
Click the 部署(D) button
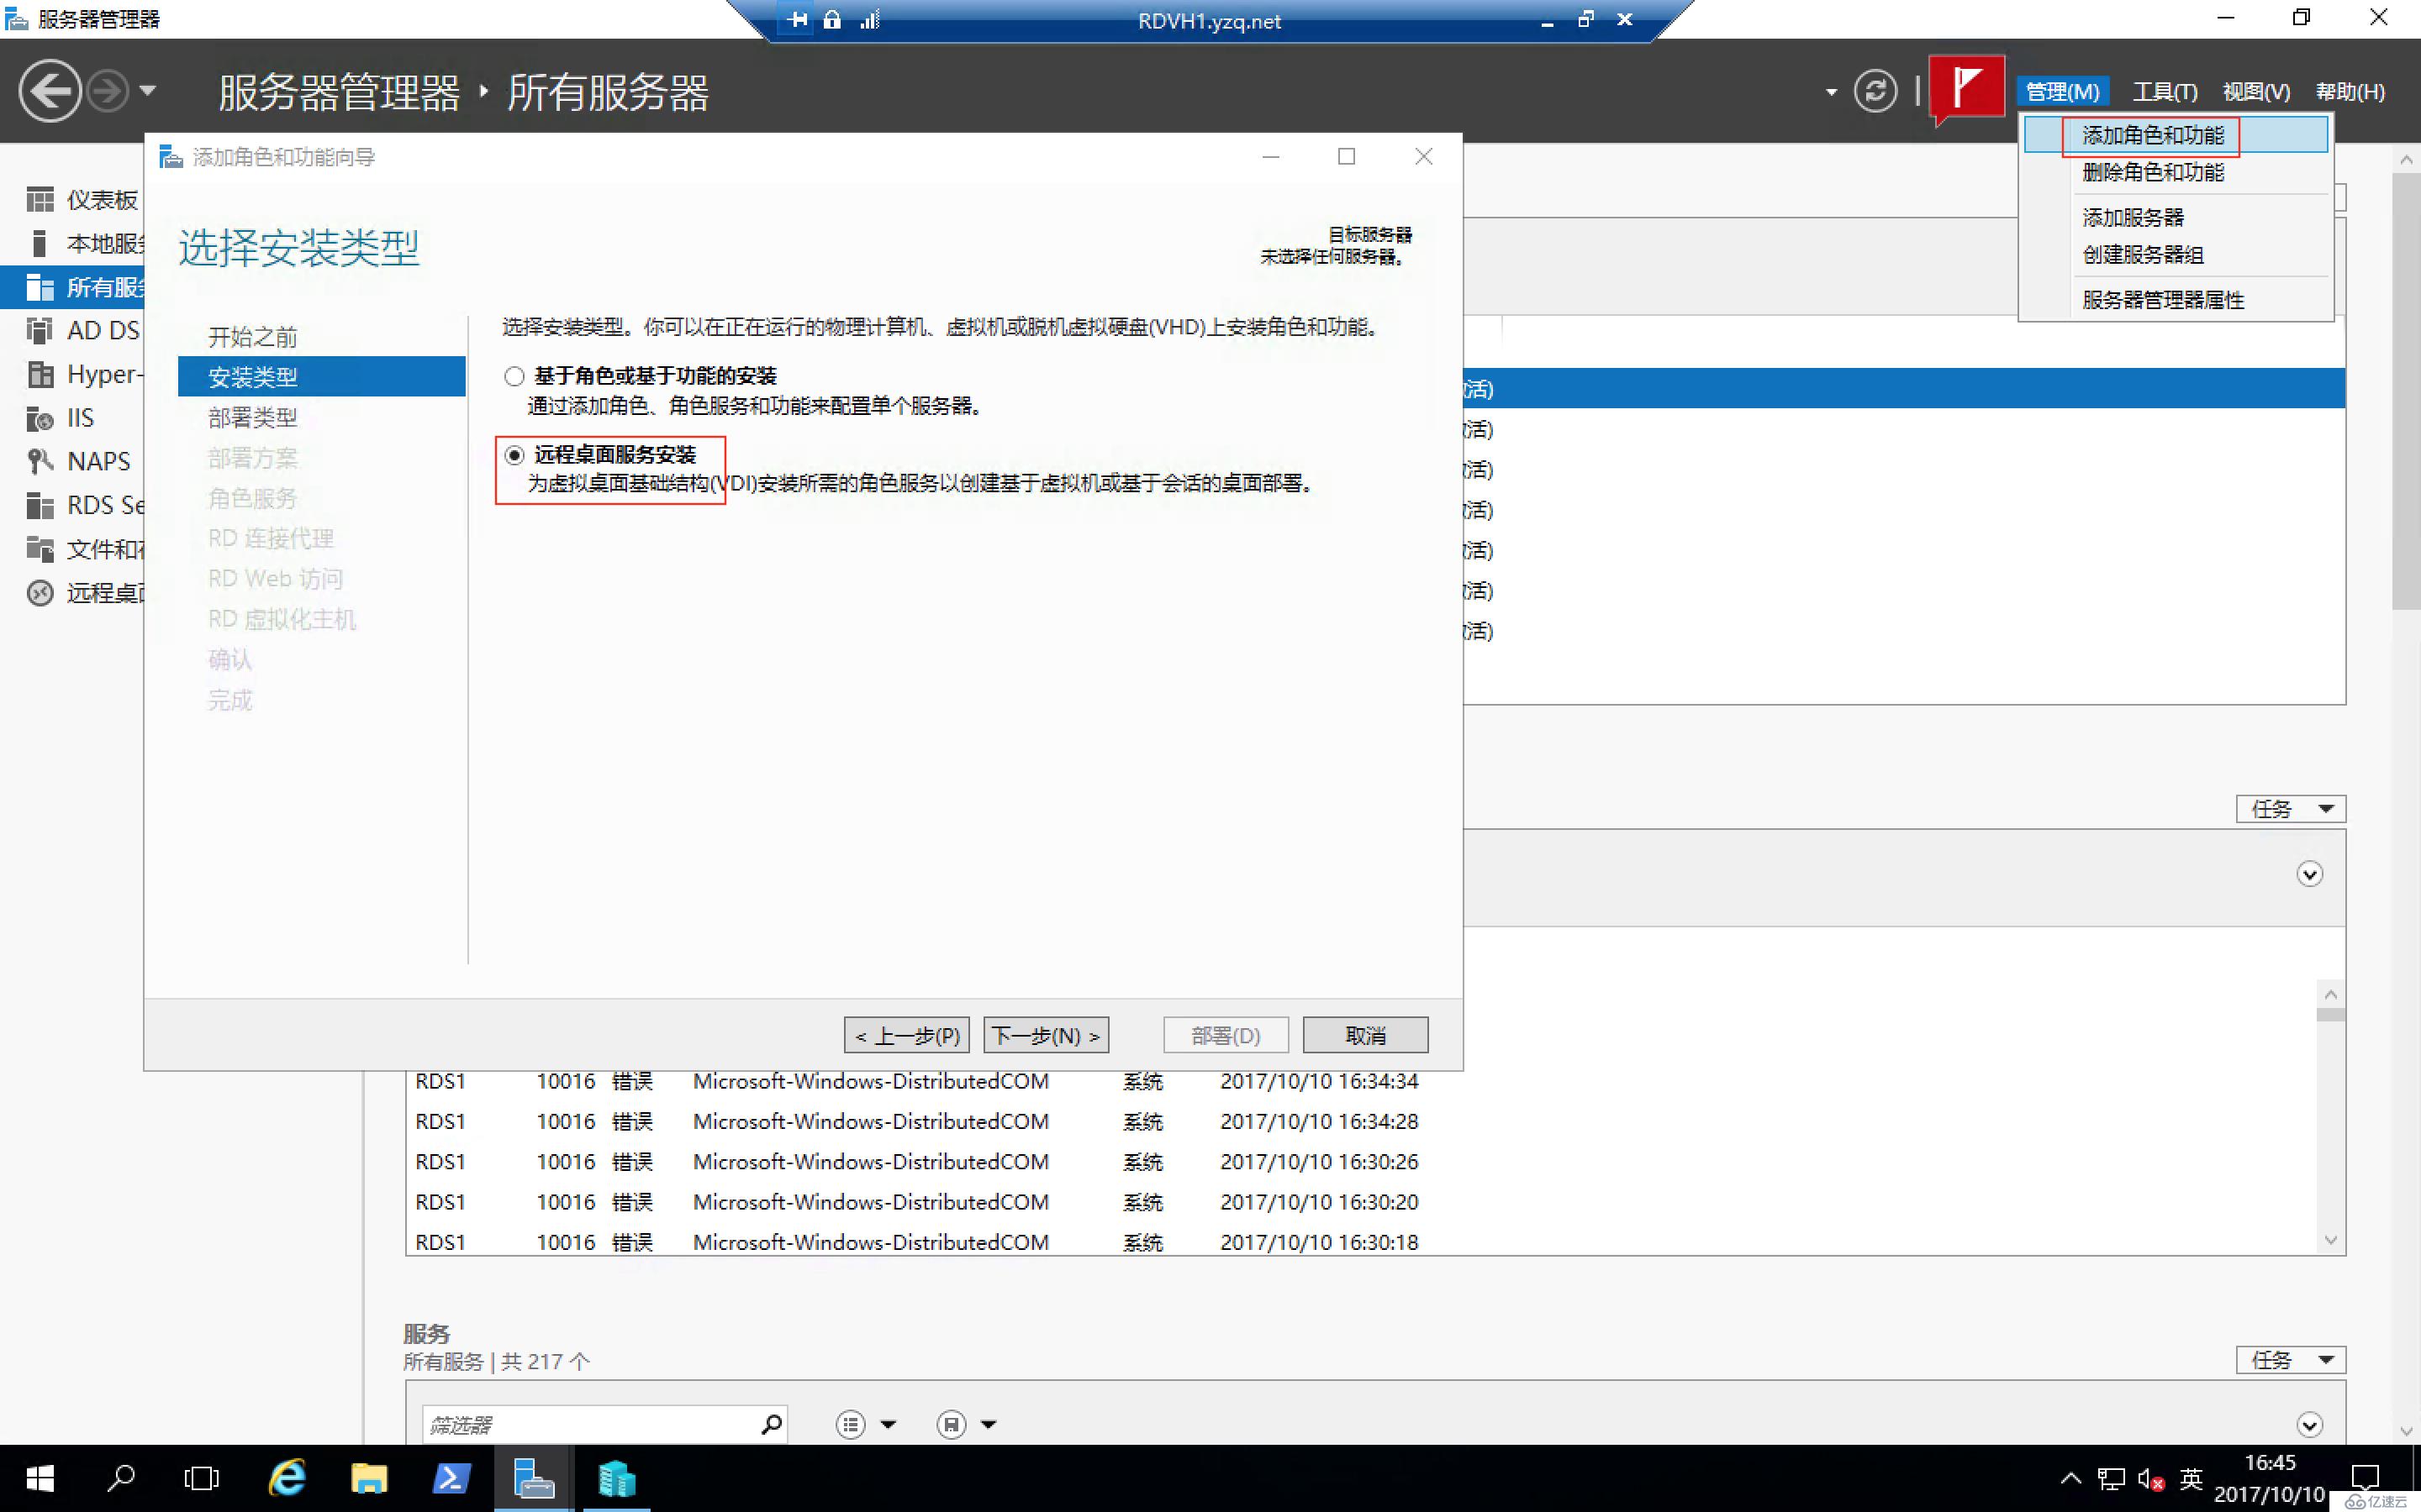(1226, 1035)
